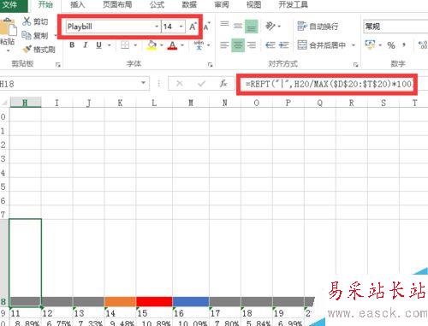428x326 pixels.
Task: Click the red bar cell in column L
Action: click(154, 302)
